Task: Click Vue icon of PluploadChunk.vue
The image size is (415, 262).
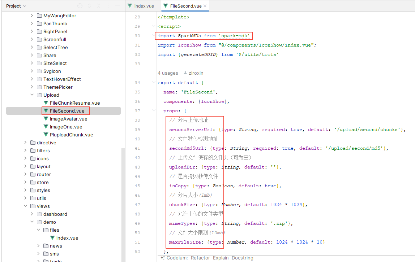Action: (x=46, y=135)
